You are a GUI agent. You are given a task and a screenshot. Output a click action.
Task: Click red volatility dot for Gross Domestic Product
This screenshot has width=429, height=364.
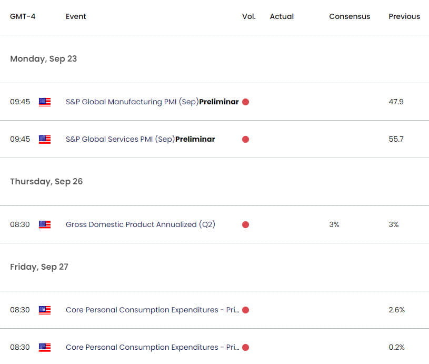(x=245, y=224)
